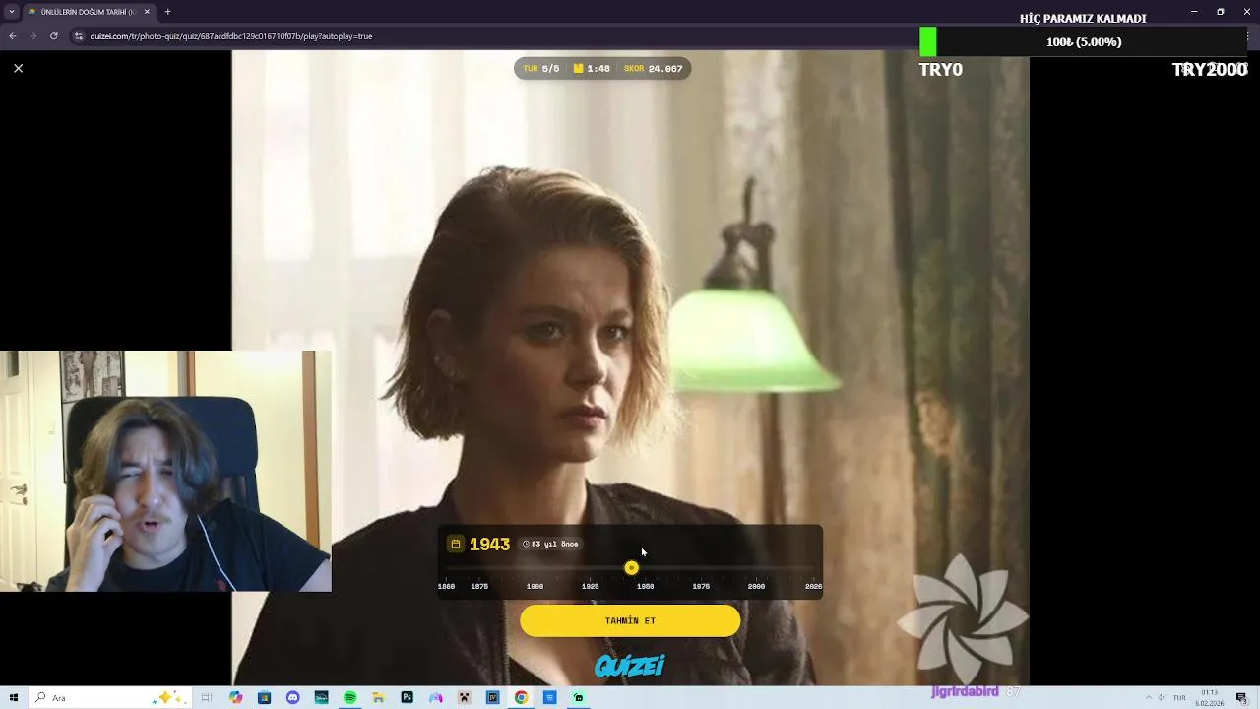Click the 1975 mark on the year slider
The image size is (1260, 709).
click(701, 586)
